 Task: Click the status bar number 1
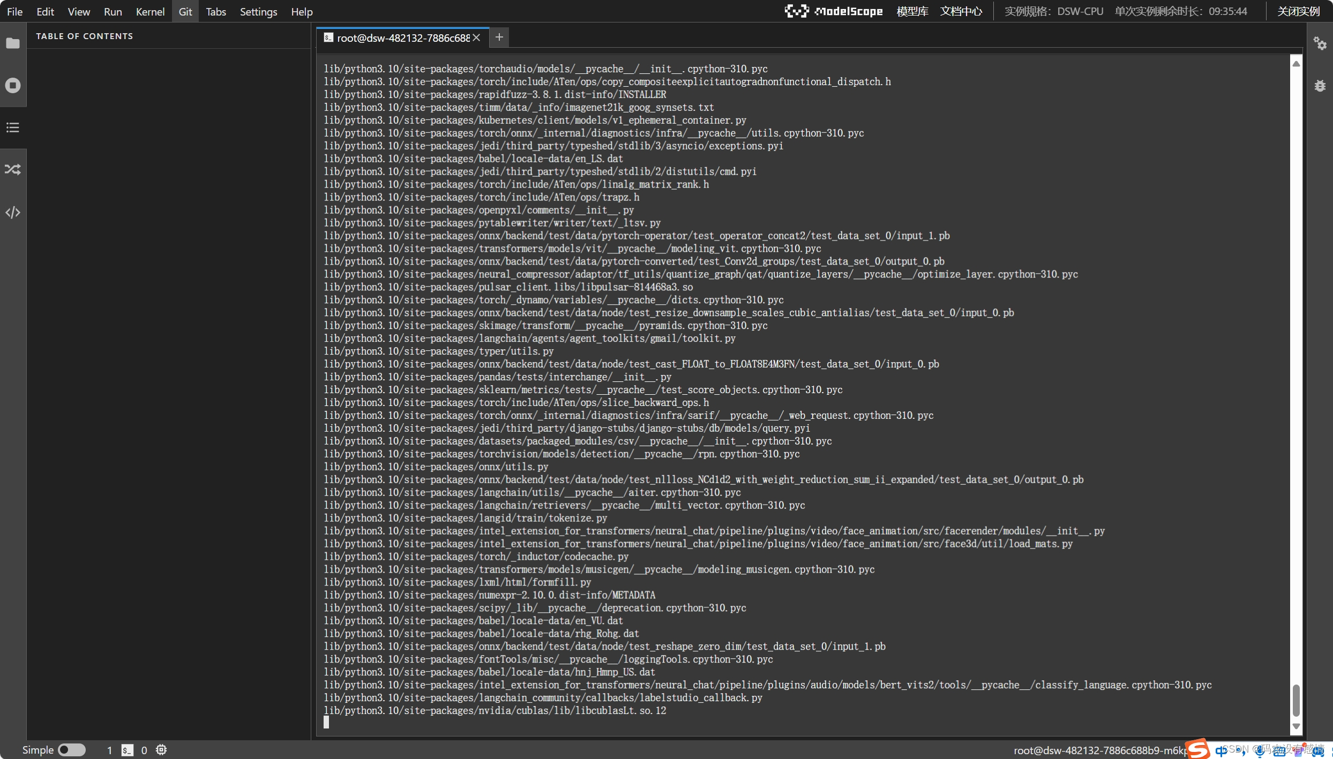pyautogui.click(x=109, y=750)
